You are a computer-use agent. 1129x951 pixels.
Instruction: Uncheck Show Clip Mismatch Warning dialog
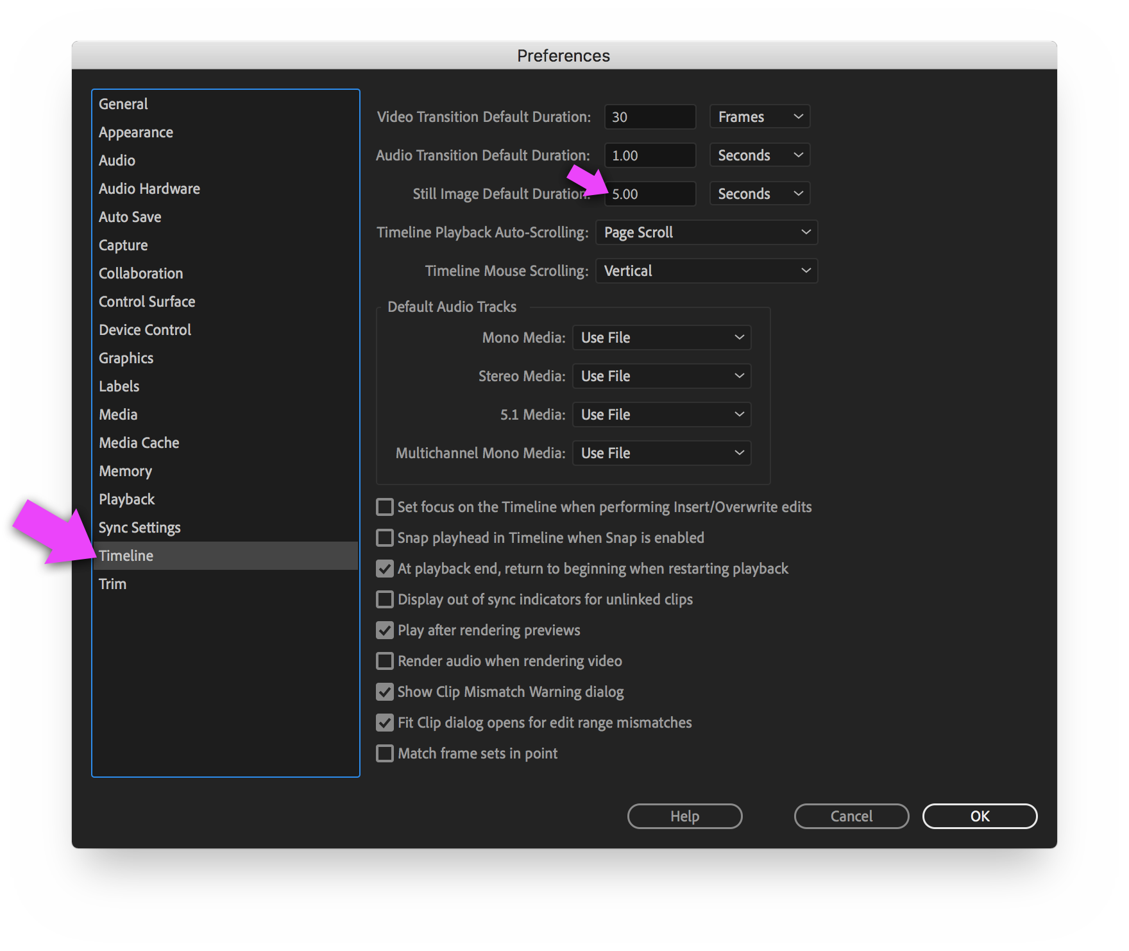pos(384,692)
